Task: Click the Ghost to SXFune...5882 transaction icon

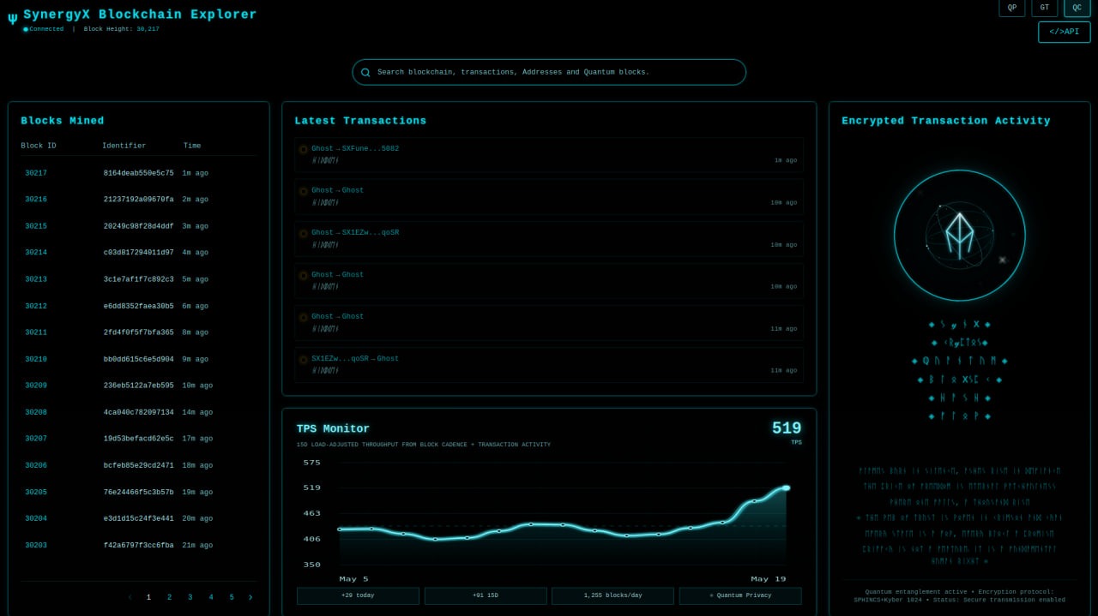Action: [x=303, y=149]
